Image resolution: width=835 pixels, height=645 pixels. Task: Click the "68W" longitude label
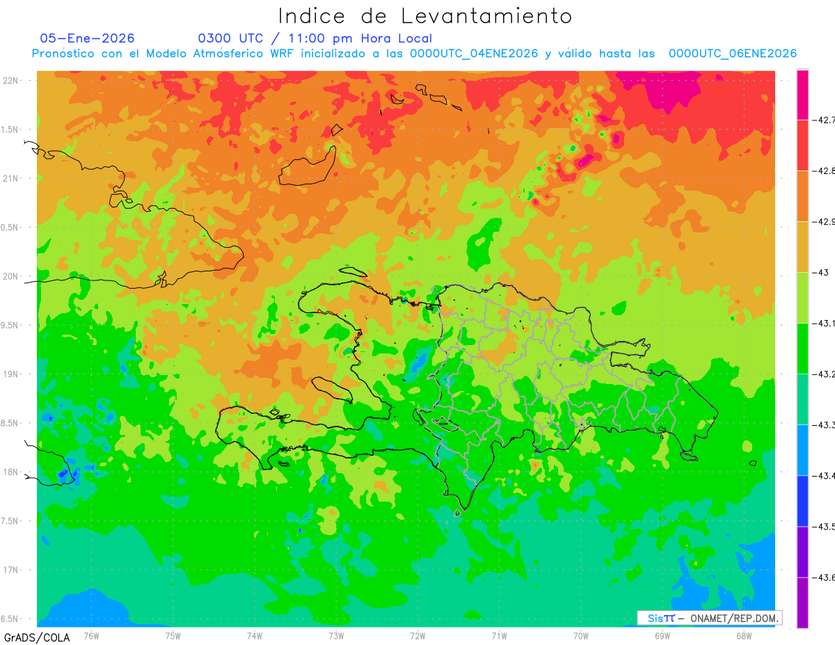[744, 636]
